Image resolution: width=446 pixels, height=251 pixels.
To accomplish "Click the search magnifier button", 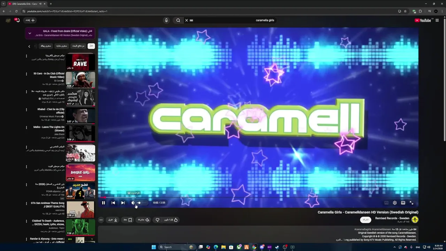I will coord(178,20).
